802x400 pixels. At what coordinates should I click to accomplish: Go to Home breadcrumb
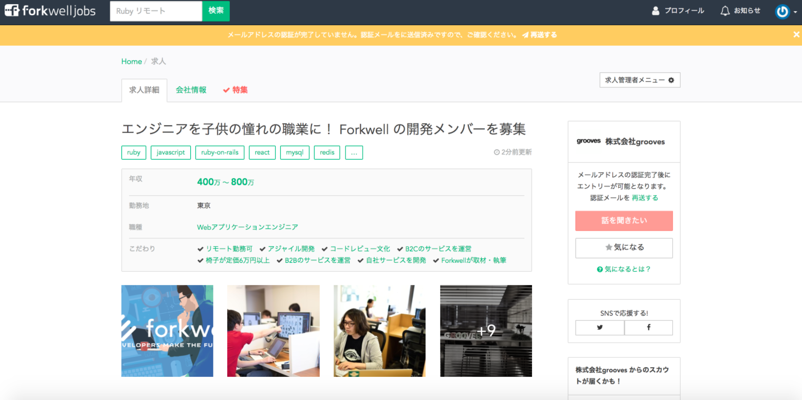[x=132, y=62]
